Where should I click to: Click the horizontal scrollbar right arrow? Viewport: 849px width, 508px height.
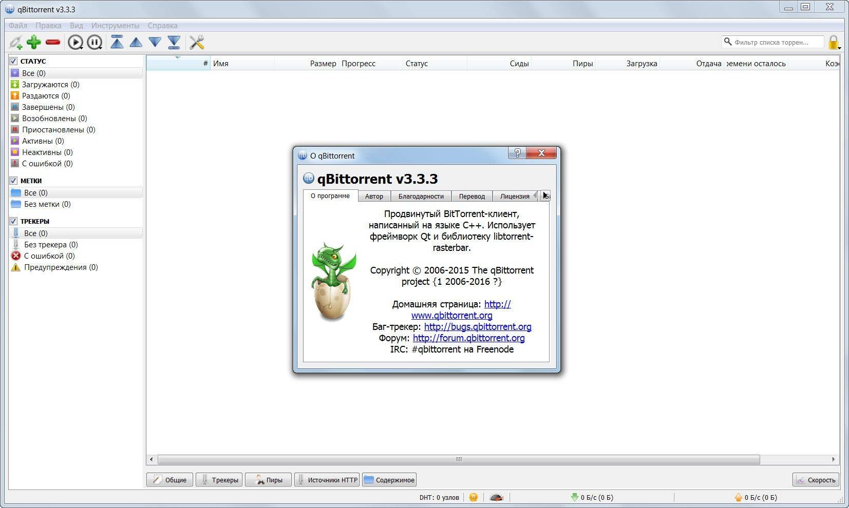[x=833, y=459]
